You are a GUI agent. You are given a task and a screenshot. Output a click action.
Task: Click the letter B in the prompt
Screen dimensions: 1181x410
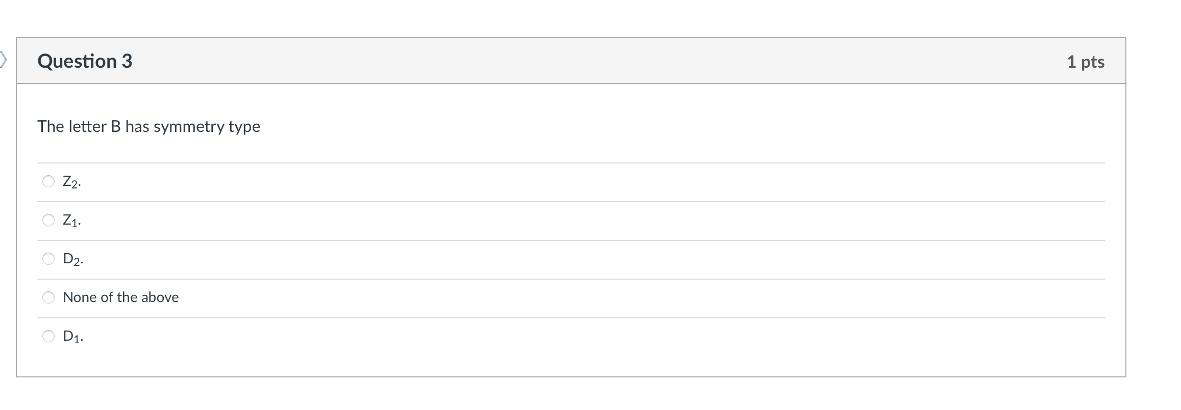pos(116,126)
